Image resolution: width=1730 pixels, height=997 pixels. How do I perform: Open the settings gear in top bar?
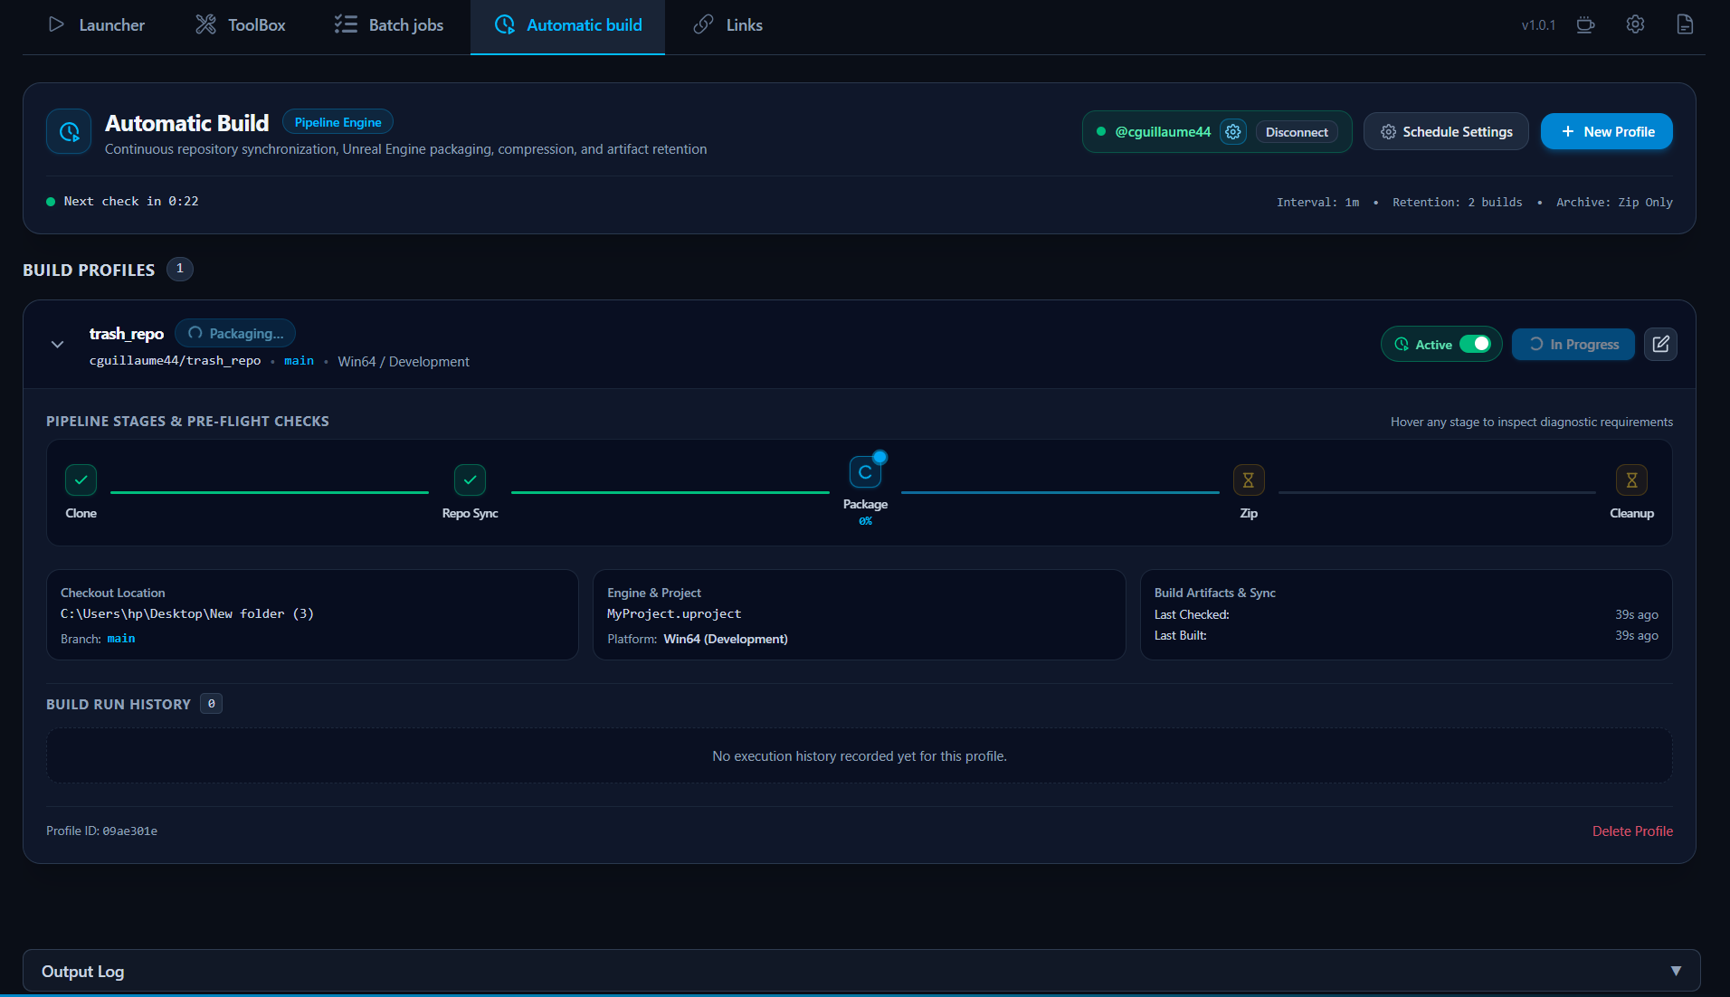click(x=1635, y=24)
